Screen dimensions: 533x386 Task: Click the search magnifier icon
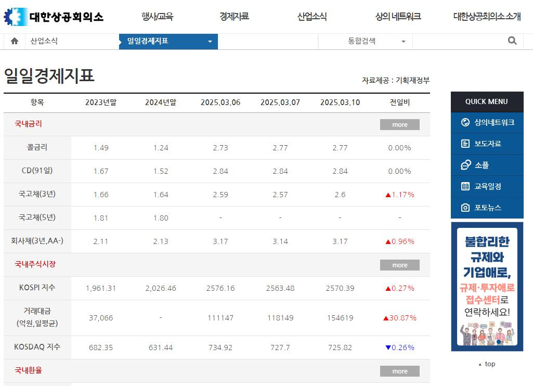tap(512, 41)
